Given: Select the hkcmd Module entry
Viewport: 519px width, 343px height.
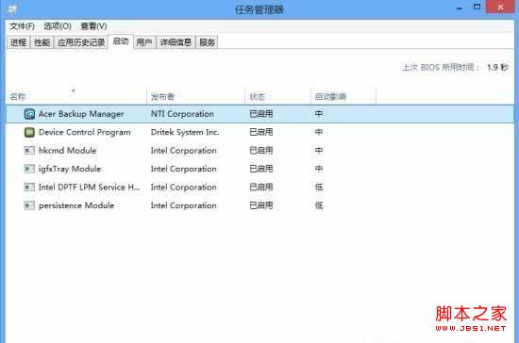Looking at the screenshot, I should pyautogui.click(x=68, y=151).
